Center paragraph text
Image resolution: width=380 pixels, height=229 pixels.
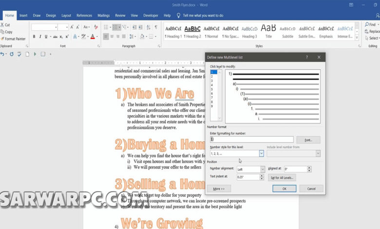pyautogui.click(x=112, y=37)
